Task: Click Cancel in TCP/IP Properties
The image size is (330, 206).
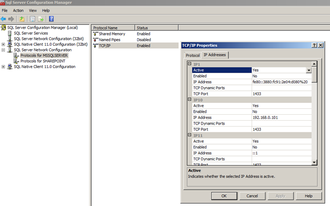Action: 252,196
